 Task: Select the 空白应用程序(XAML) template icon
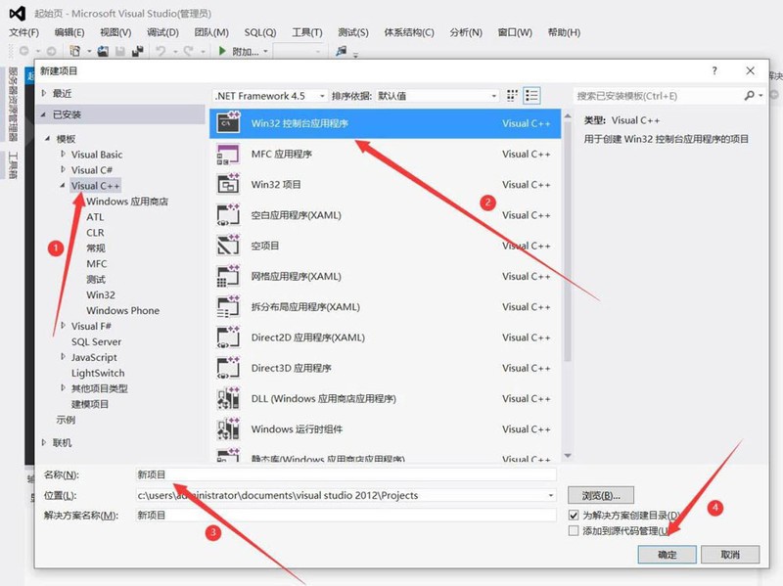[x=231, y=215]
